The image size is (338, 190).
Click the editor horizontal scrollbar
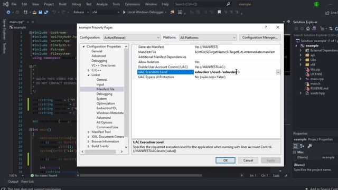141,176
